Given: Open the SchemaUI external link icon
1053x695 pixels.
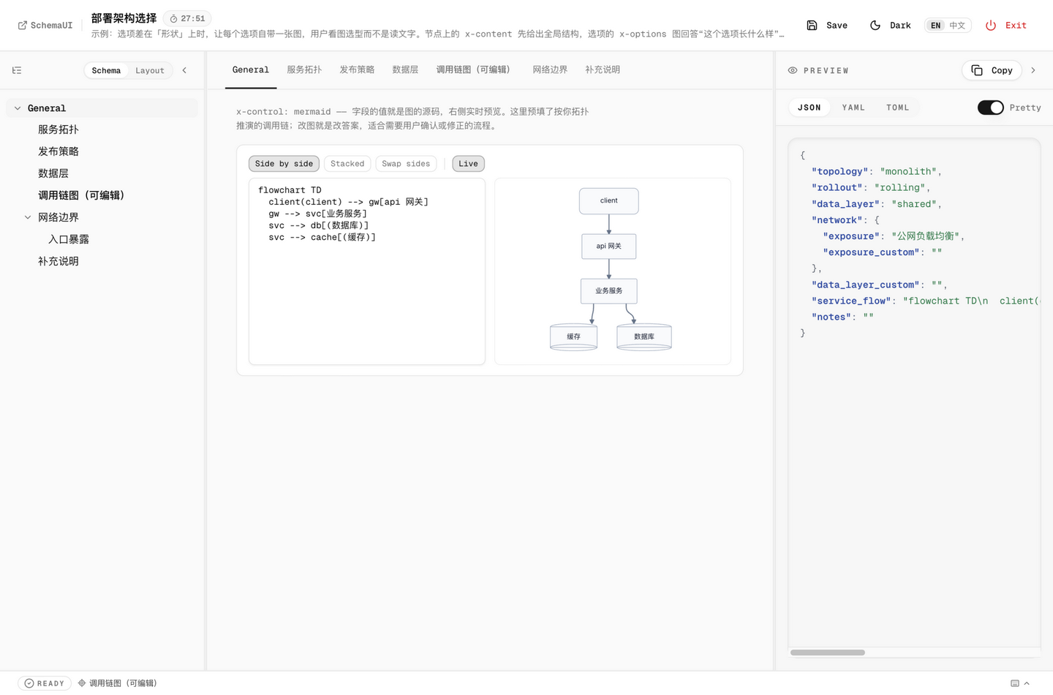Looking at the screenshot, I should coord(23,25).
